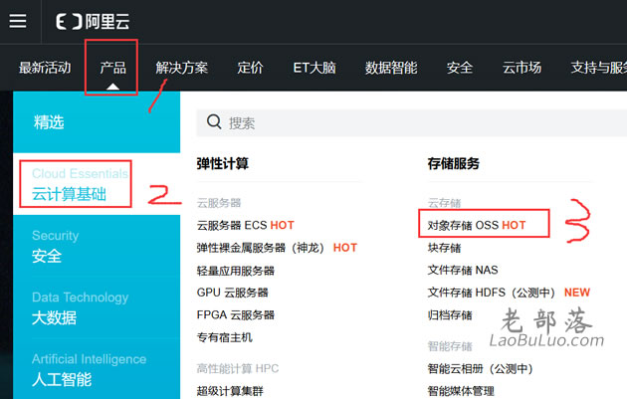Viewport: 627px width, 399px height.
Task: Open the 安全 top nav item
Action: click(460, 68)
